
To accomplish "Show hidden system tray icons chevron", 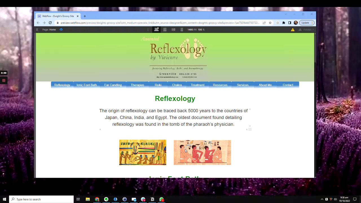I will pyautogui.click(x=322, y=199).
